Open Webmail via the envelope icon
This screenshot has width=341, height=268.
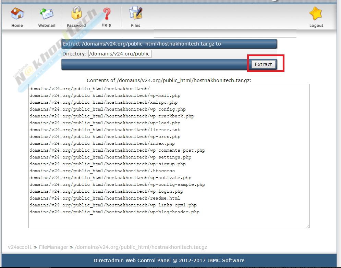[x=46, y=14]
